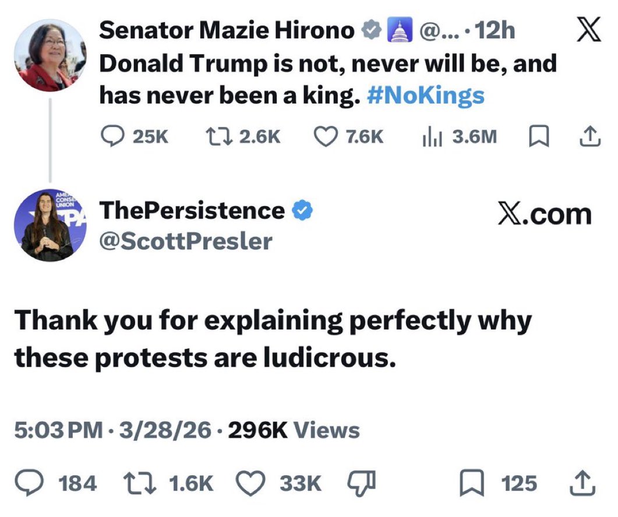The width and height of the screenshot is (618, 517).
Task: Open the #NoKings hashtag
Action: click(426, 95)
